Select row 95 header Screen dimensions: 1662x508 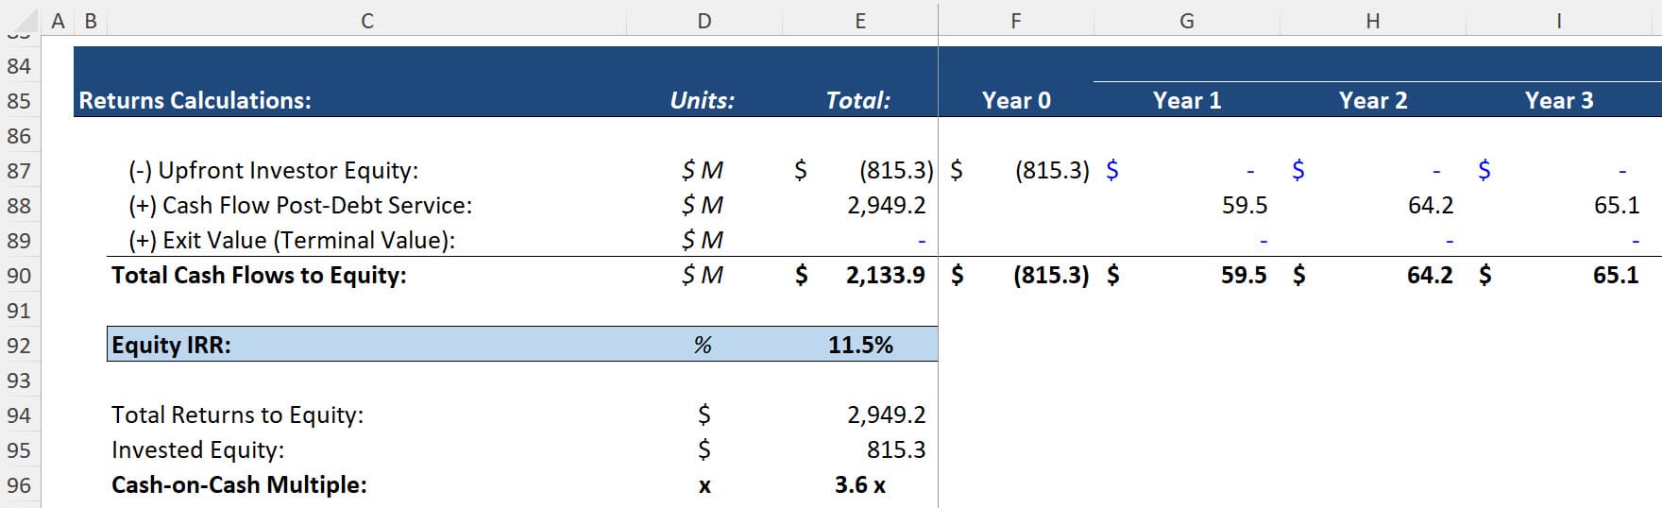[20, 450]
